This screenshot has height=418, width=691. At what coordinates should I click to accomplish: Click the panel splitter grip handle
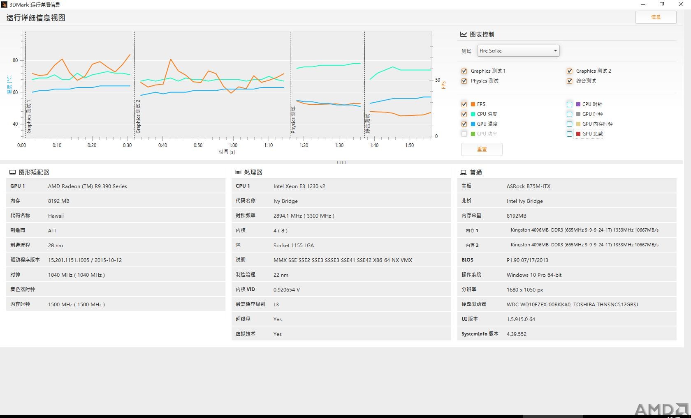click(x=341, y=162)
